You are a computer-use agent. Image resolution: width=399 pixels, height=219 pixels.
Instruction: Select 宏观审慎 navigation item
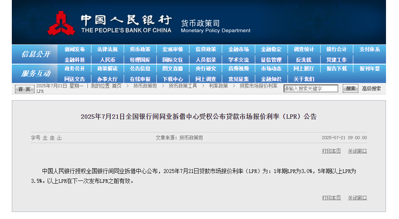[173, 49]
